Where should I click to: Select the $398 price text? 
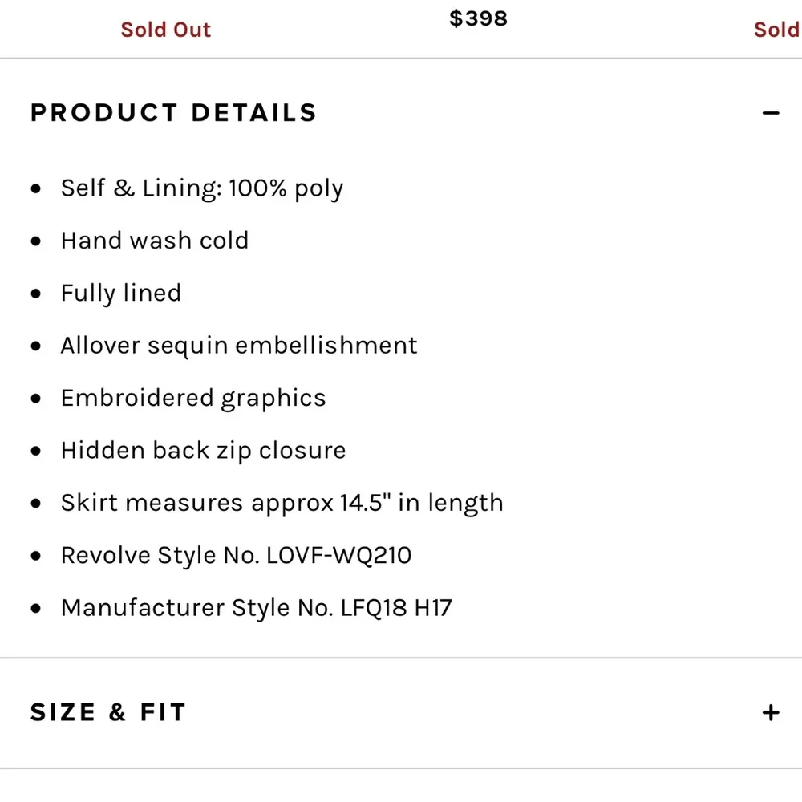click(478, 19)
